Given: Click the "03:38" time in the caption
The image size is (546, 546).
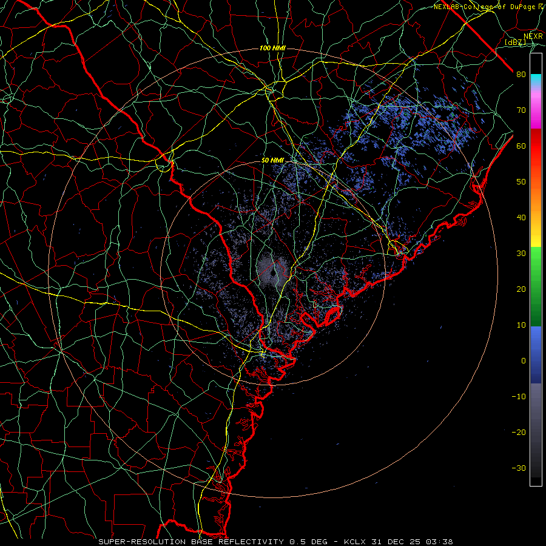Looking at the screenshot, I should (x=438, y=542).
